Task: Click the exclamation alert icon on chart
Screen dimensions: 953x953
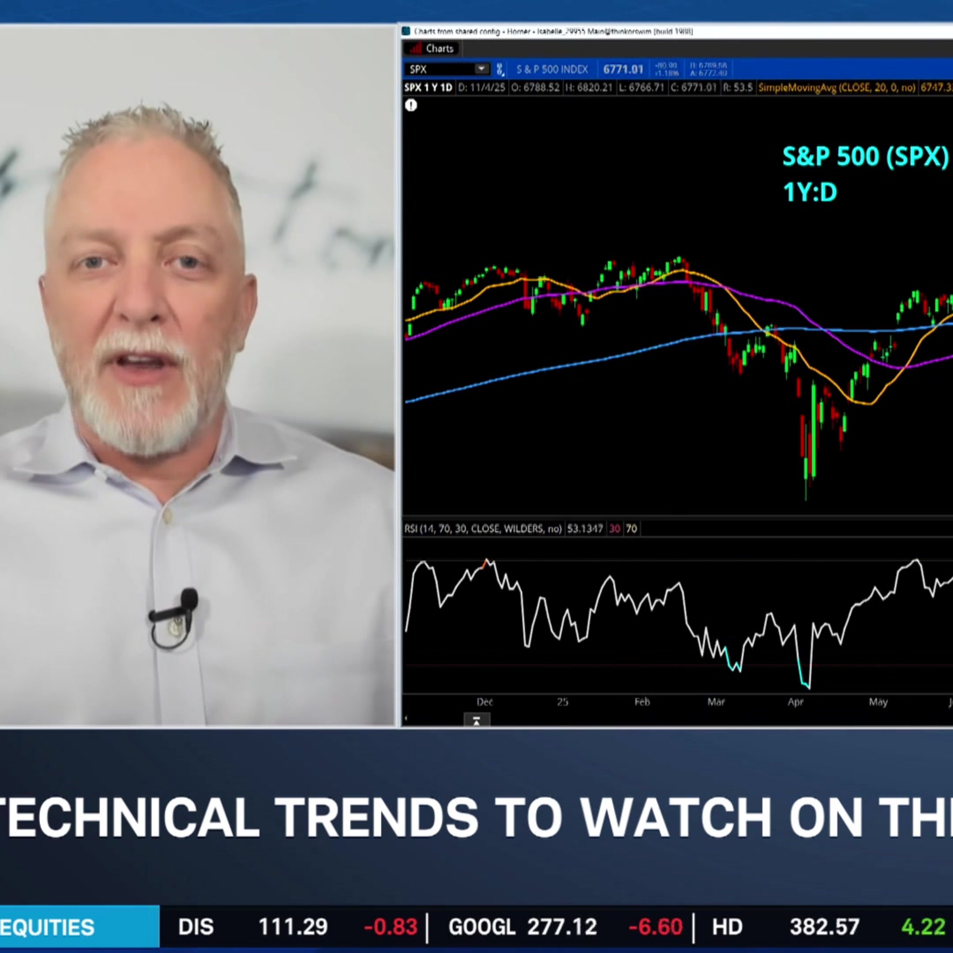Action: click(x=411, y=105)
